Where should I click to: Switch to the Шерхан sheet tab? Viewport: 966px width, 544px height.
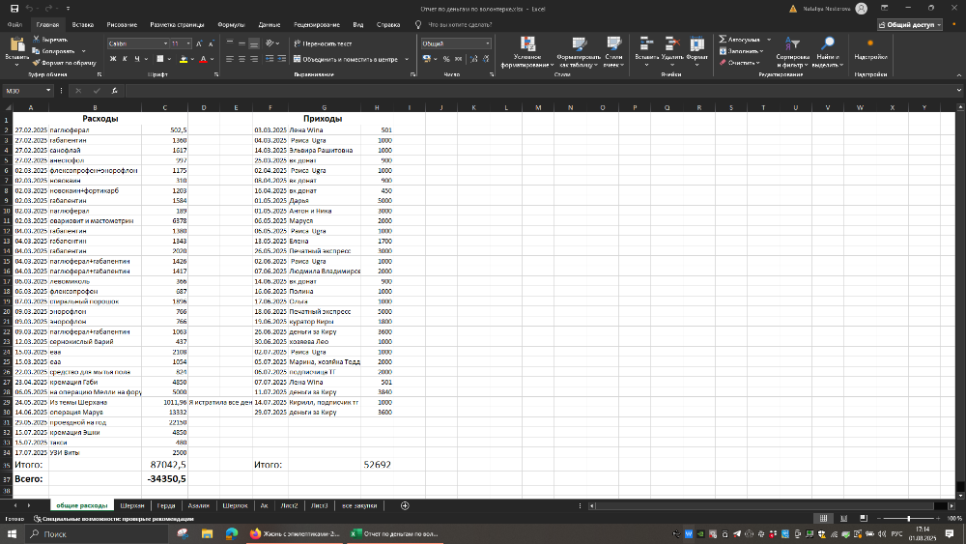pos(132,505)
